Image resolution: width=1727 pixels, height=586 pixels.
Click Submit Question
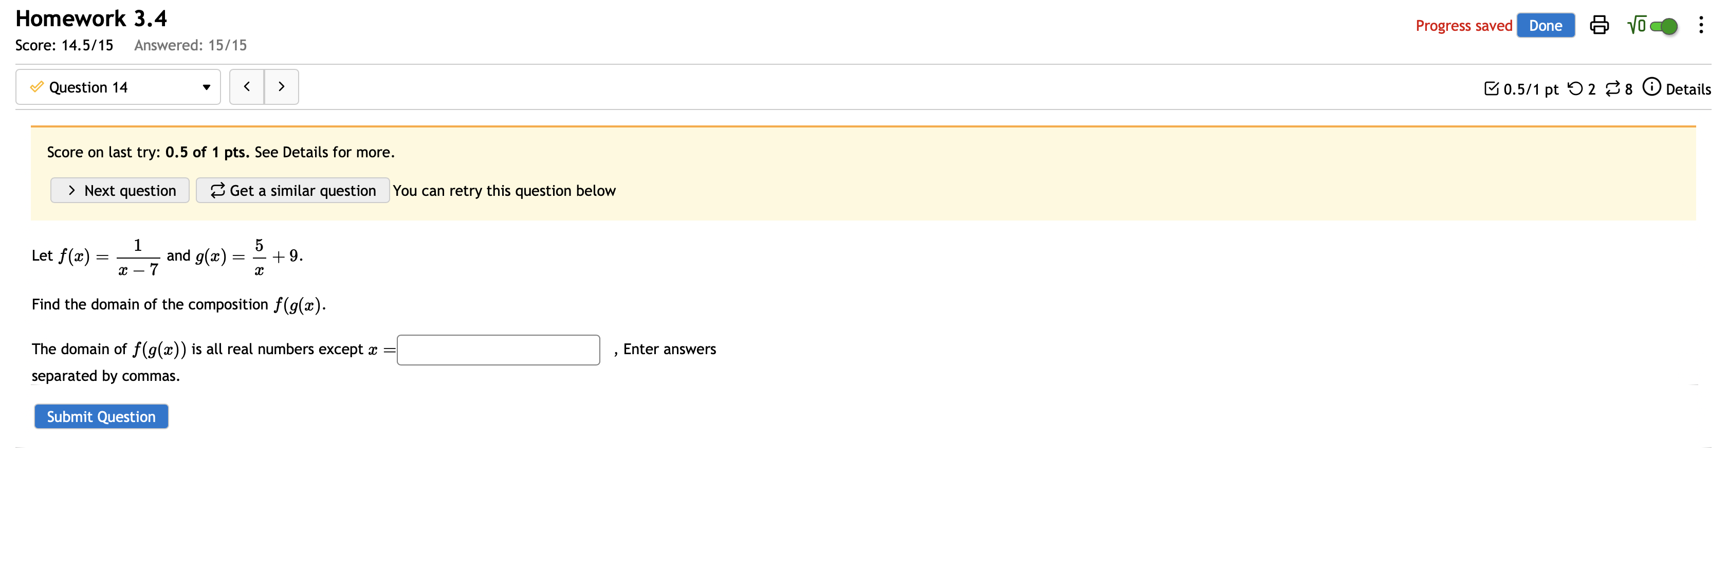101,416
